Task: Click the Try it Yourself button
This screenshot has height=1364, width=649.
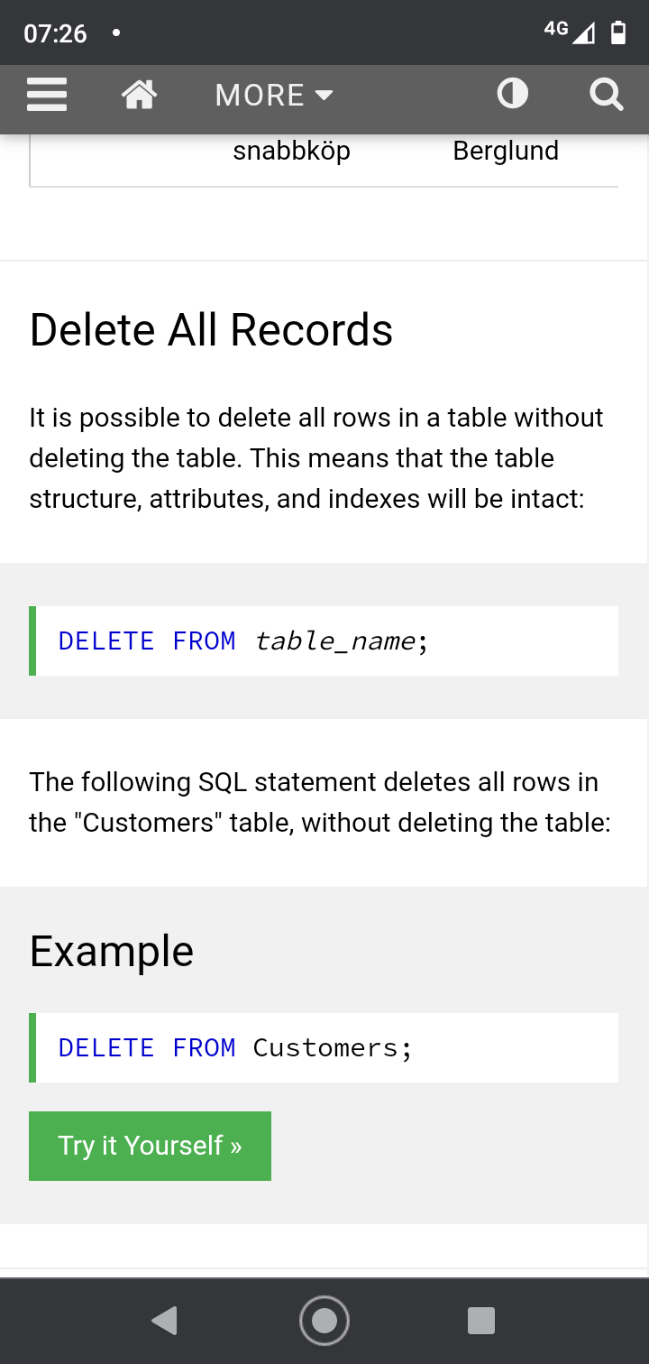Action: 150,1146
